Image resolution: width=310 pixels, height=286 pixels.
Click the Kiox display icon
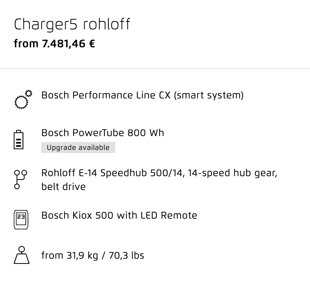pos(21,220)
